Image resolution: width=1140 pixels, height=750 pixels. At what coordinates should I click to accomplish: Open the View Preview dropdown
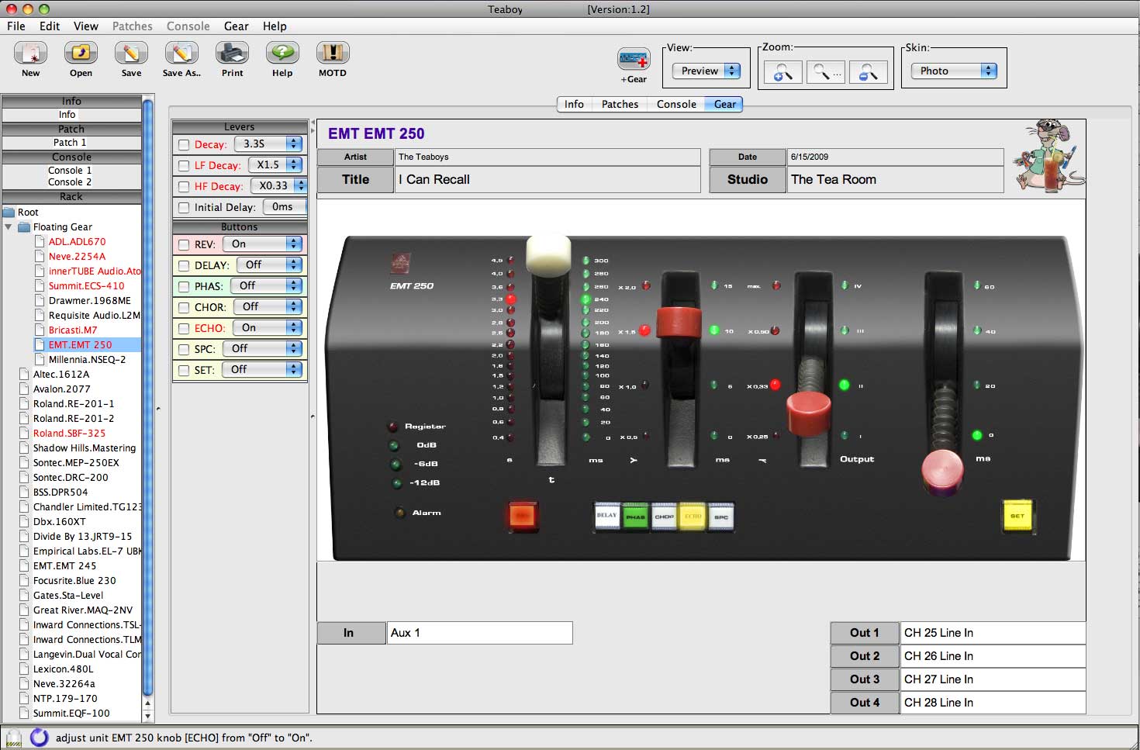coord(706,71)
